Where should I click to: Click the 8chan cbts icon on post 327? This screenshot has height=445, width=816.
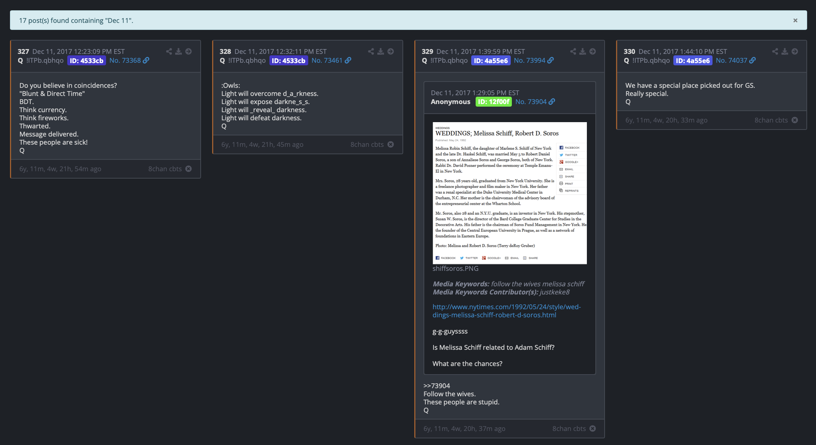188,169
